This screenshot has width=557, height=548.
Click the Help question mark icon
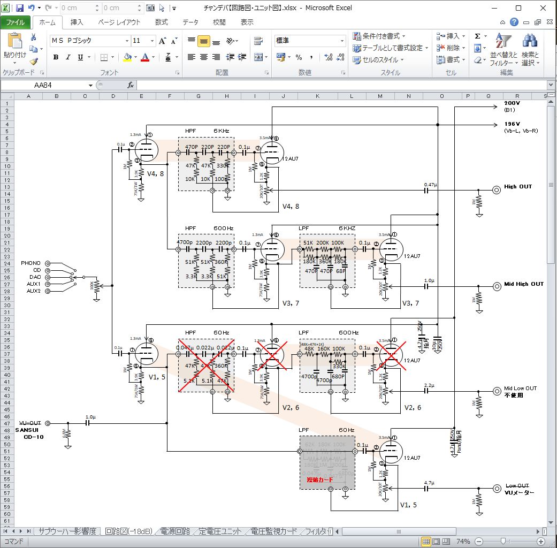(x=514, y=22)
